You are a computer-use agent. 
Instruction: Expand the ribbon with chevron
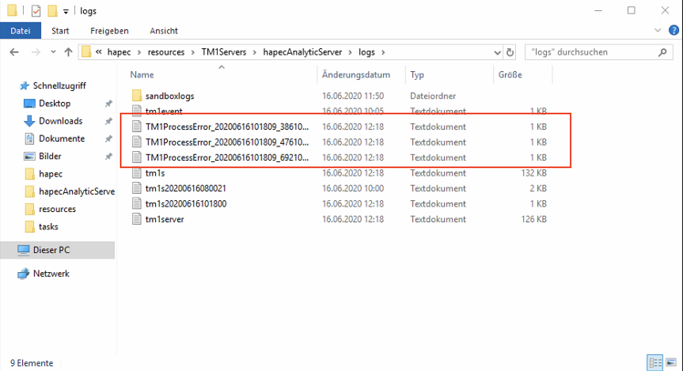coord(658,30)
